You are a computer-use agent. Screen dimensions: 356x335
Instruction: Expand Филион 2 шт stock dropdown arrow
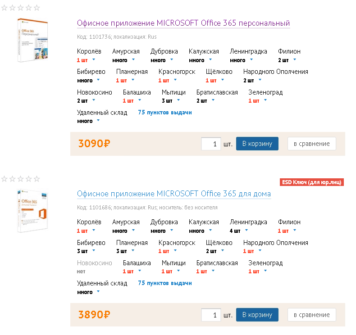click(294, 59)
